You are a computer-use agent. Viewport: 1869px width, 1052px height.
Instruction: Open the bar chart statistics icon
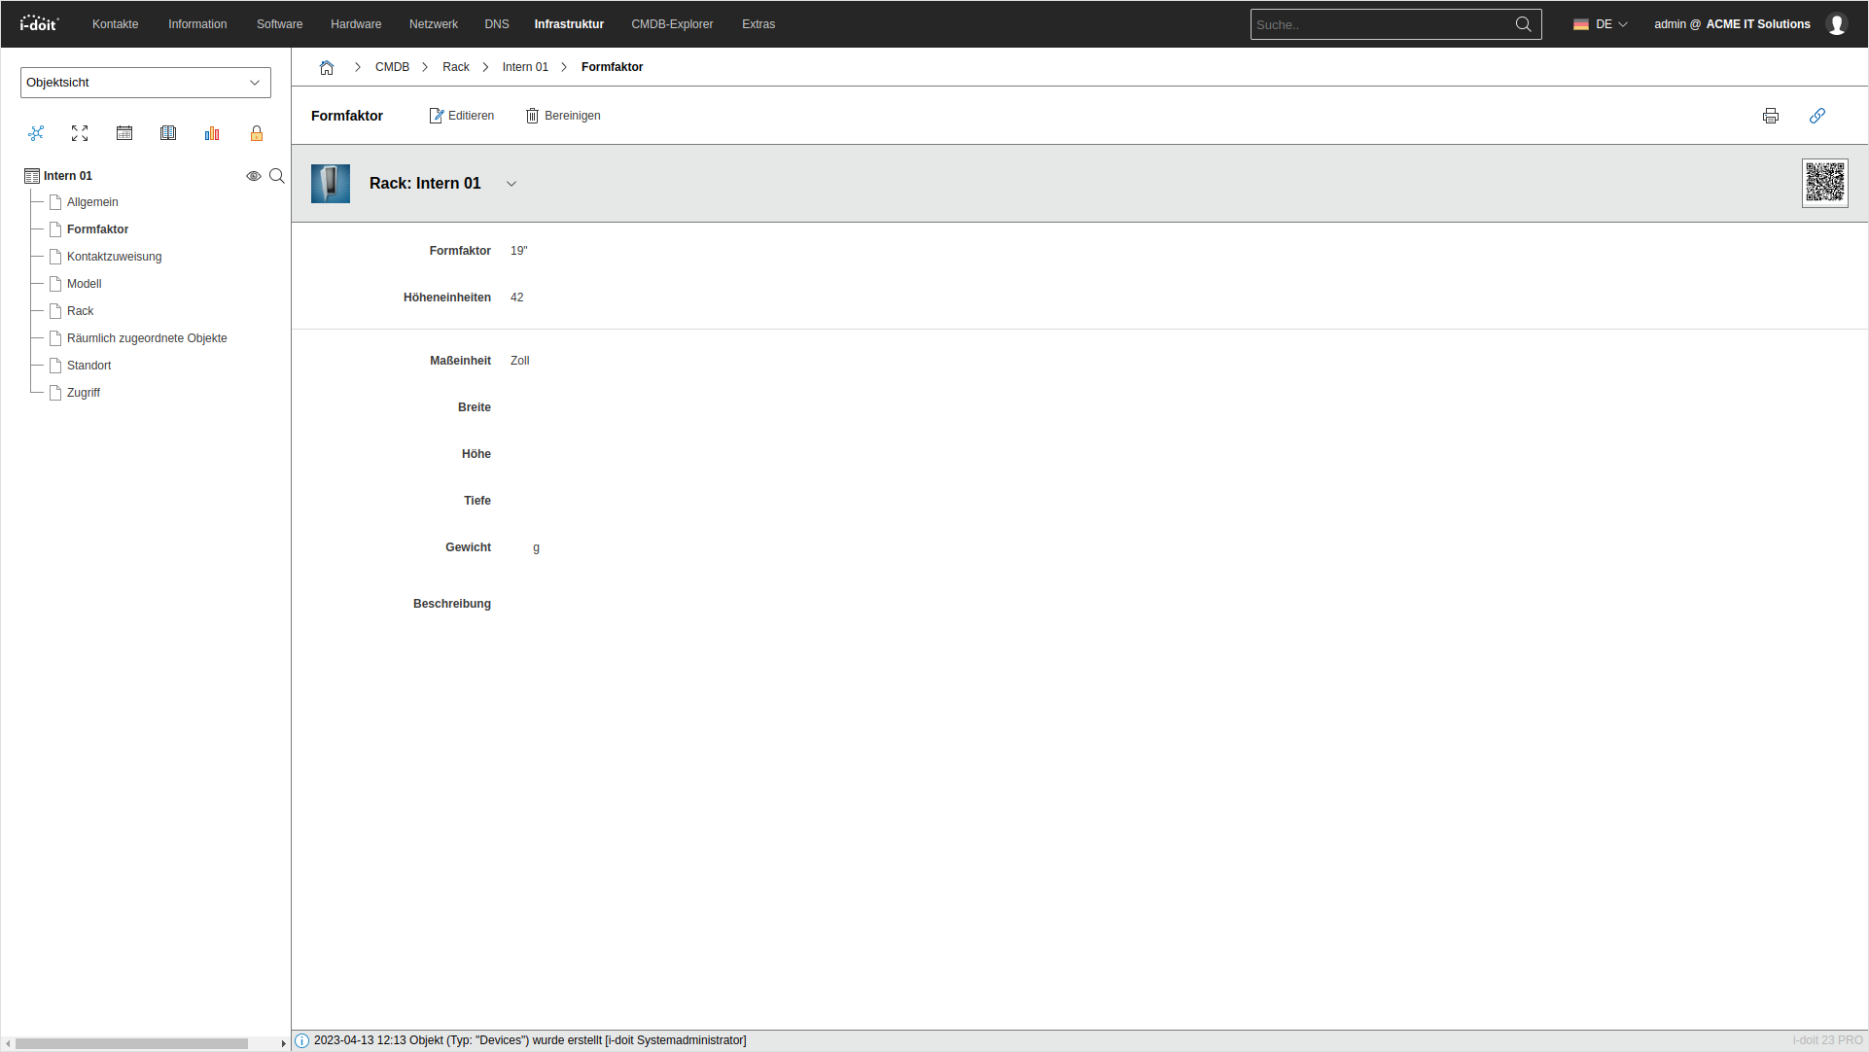point(212,133)
